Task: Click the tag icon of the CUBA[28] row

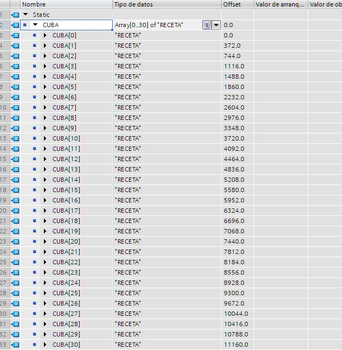Action: coord(15,324)
